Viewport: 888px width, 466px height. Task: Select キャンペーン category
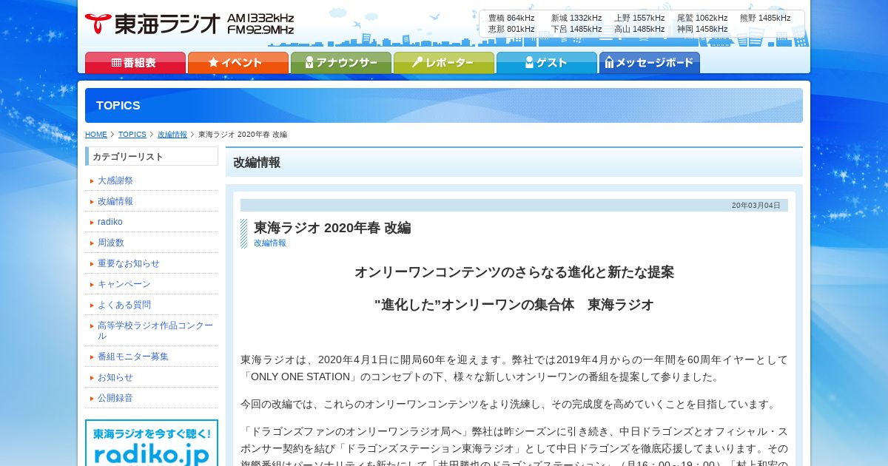[124, 284]
